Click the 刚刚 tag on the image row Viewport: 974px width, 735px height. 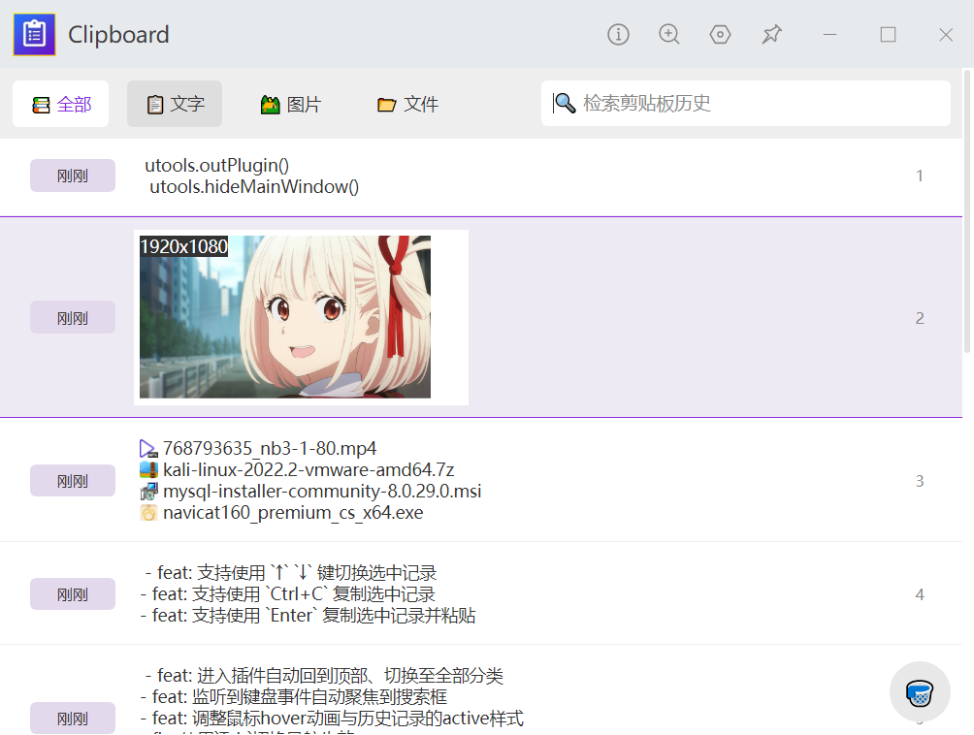pyautogui.click(x=73, y=318)
